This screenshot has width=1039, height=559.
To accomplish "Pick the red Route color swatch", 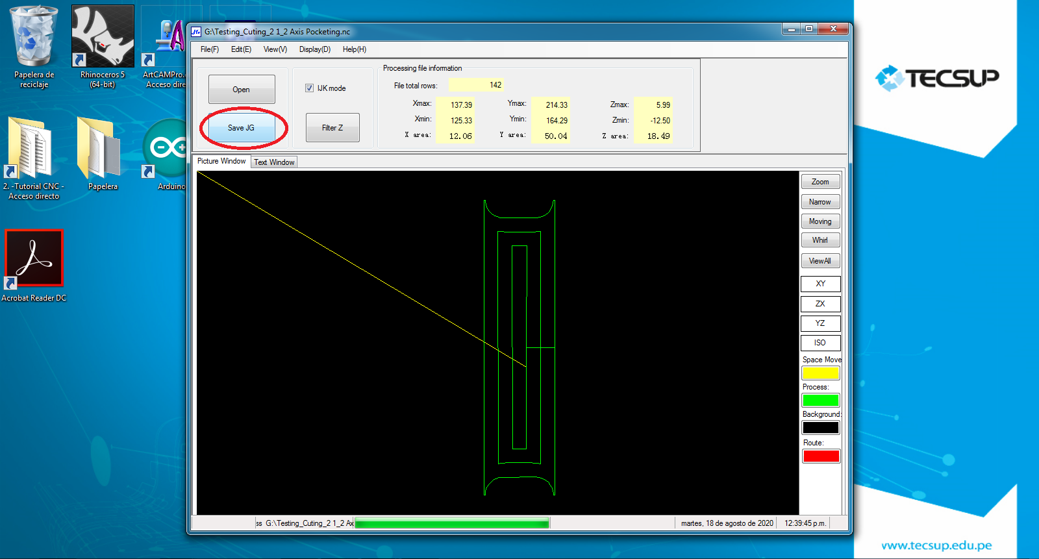I will (821, 456).
